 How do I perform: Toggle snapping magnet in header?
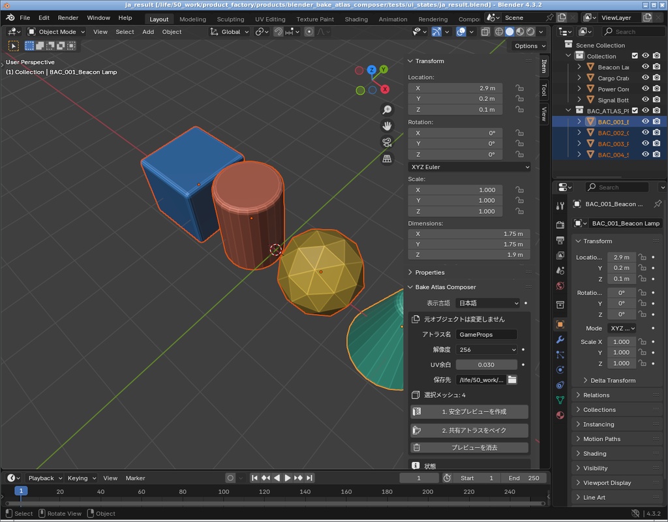pyautogui.click(x=278, y=31)
